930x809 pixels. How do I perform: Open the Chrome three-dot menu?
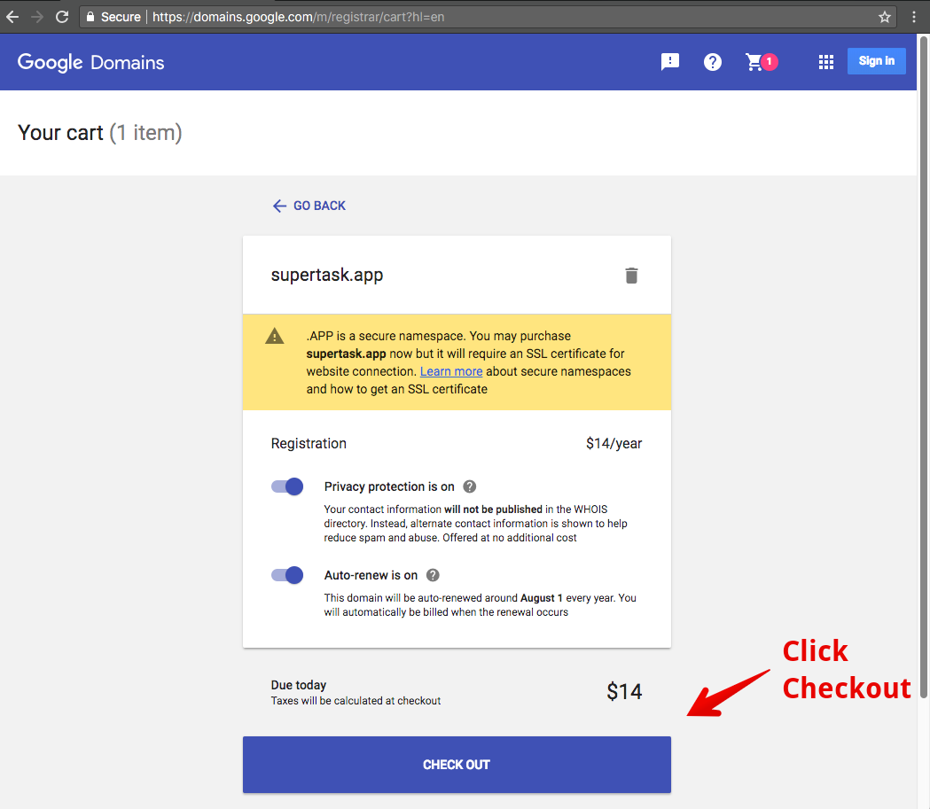(x=913, y=17)
